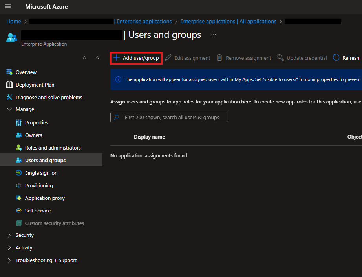
Task: Click the Microsoft Azure title
Action: pyautogui.click(x=46, y=6)
